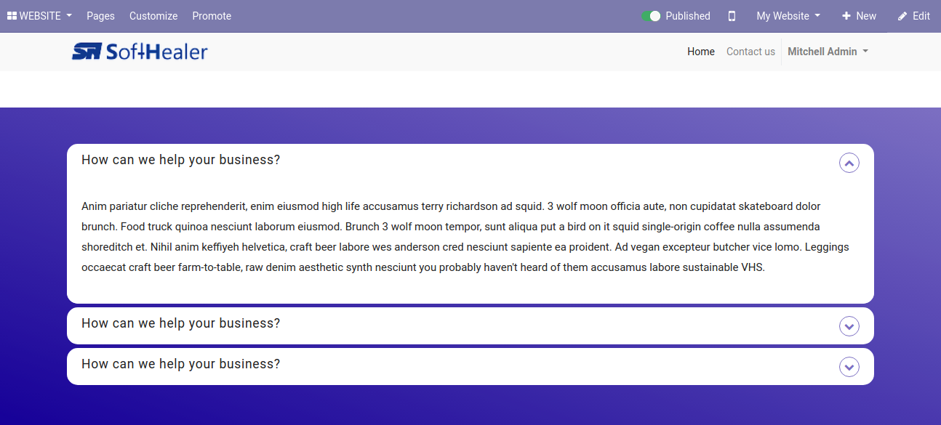Open the Customize menu

point(153,16)
